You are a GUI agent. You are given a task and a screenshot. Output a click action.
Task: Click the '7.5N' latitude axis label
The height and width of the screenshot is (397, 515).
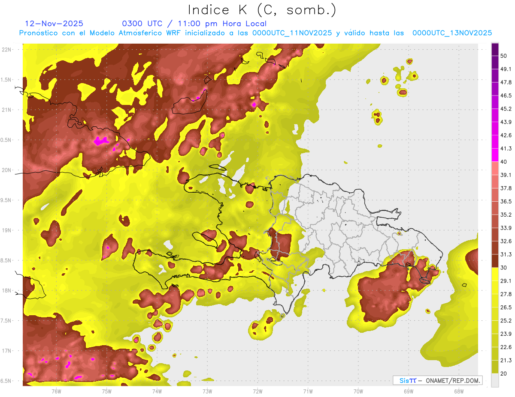(x=6, y=321)
